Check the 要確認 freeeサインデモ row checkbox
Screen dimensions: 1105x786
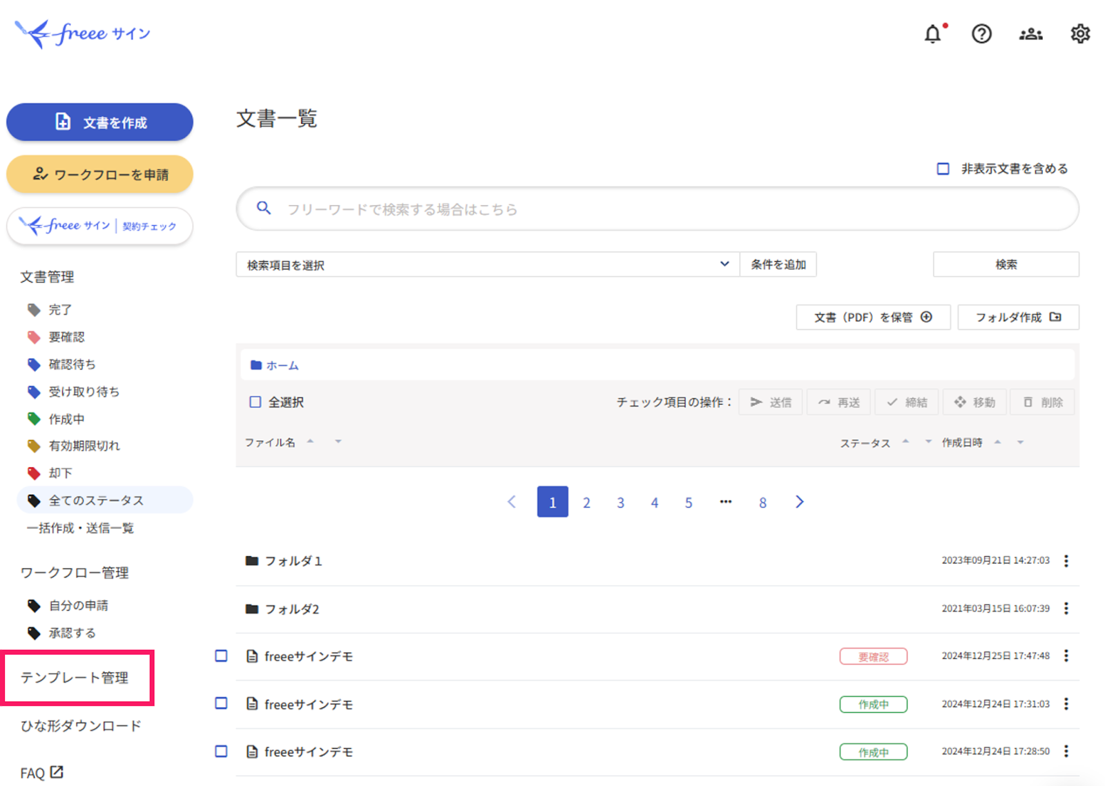pos(221,655)
